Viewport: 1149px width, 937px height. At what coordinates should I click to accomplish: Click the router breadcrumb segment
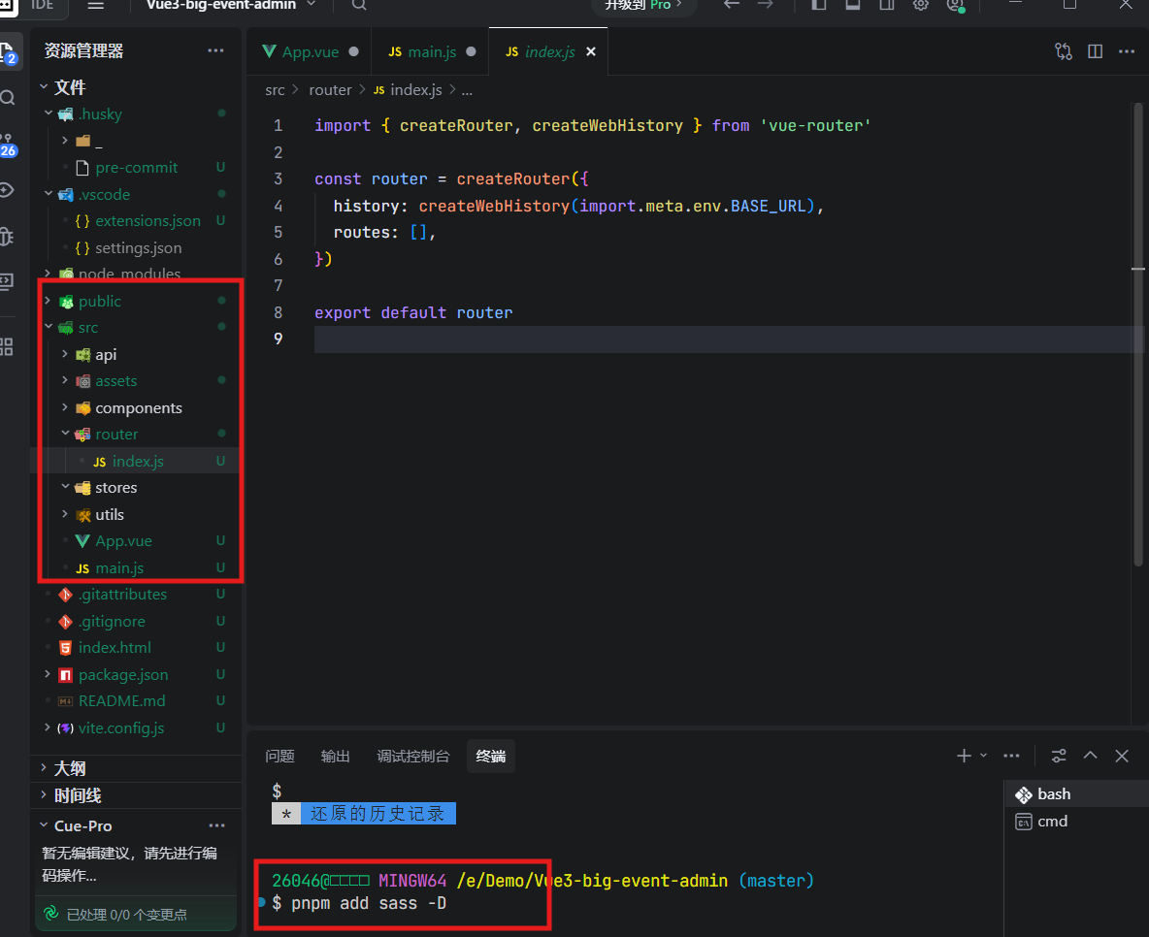click(330, 90)
